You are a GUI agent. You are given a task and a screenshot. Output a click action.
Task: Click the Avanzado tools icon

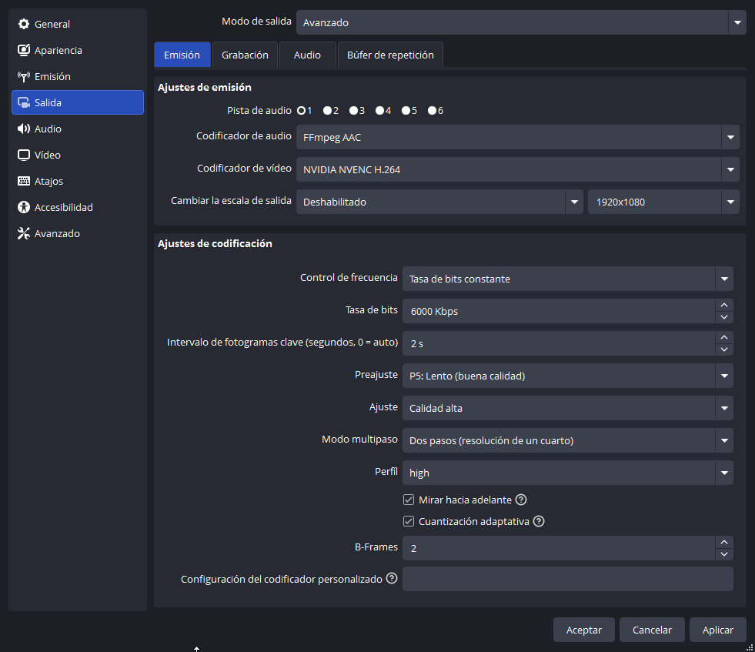click(24, 233)
